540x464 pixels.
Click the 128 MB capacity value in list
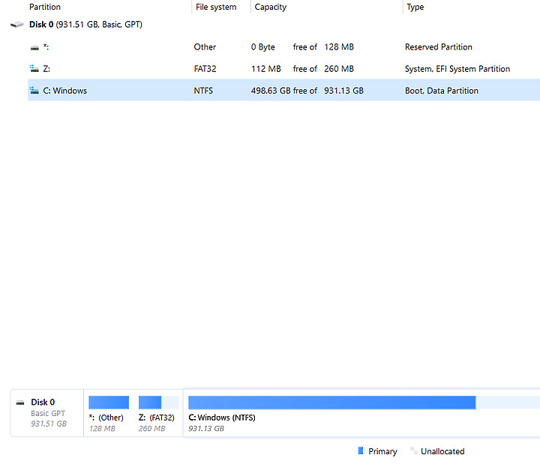(x=339, y=46)
